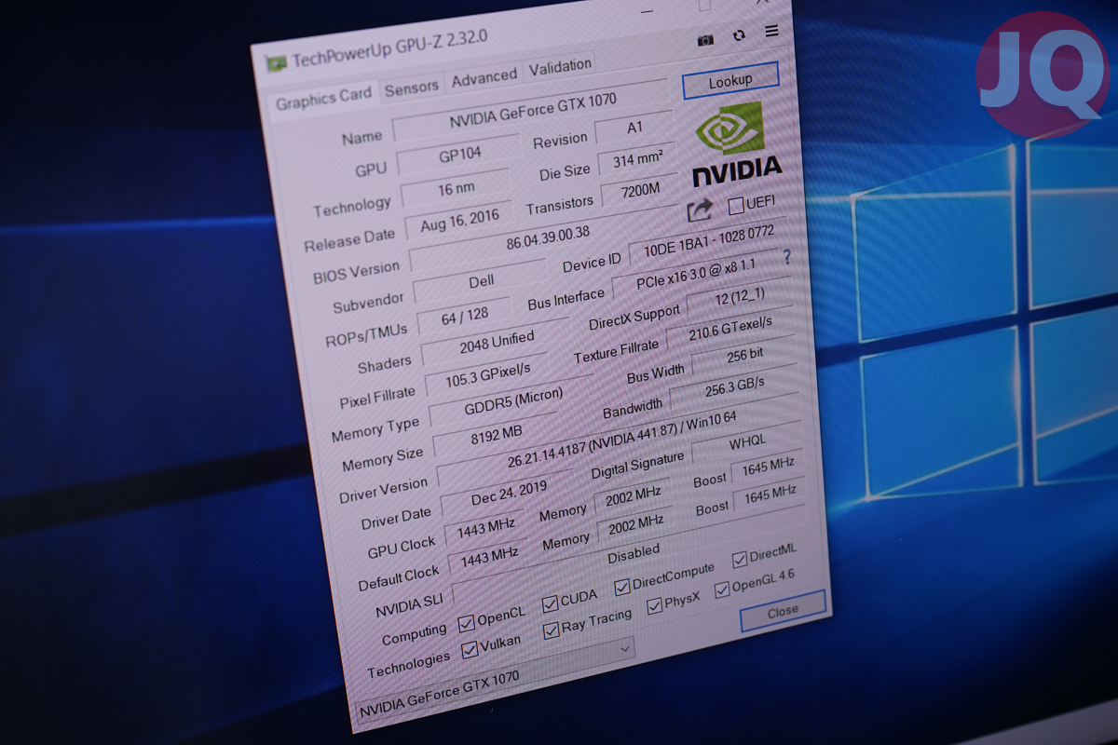Click the 1645 MHz Boost value in GPU Clock row
The height and width of the screenshot is (745, 1118).
point(768,467)
